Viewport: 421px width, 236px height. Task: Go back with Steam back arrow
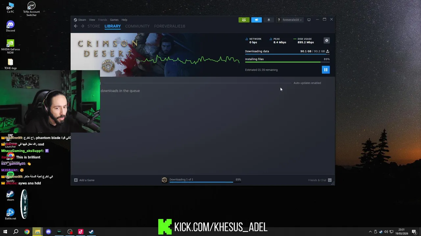coord(76,26)
